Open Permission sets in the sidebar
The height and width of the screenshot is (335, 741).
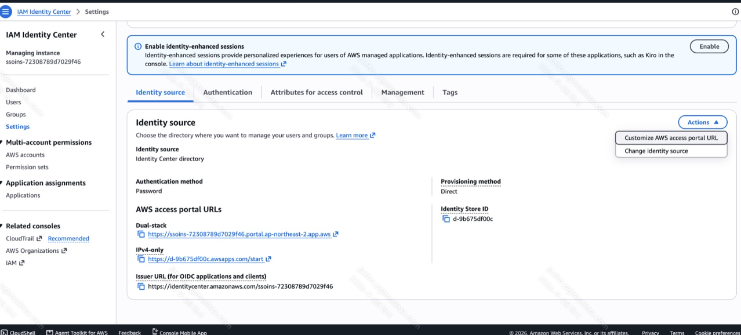click(27, 167)
